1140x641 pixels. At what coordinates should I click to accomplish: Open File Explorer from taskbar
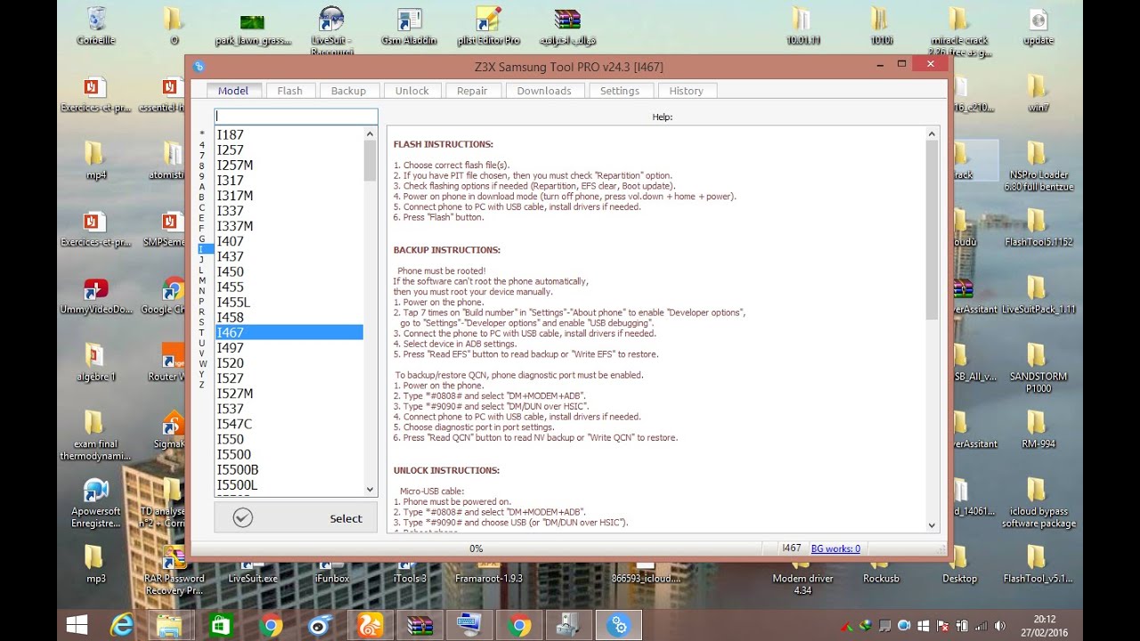pos(171,625)
